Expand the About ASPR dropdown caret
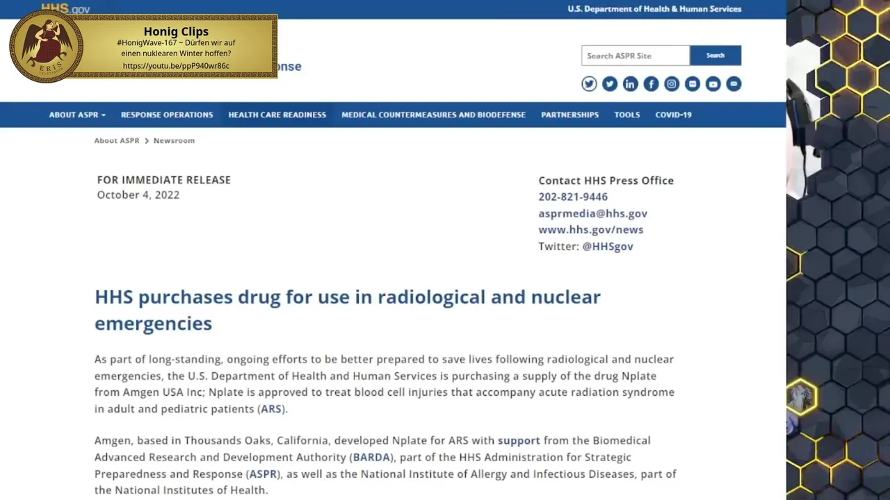The height and width of the screenshot is (500, 890). pyautogui.click(x=104, y=115)
